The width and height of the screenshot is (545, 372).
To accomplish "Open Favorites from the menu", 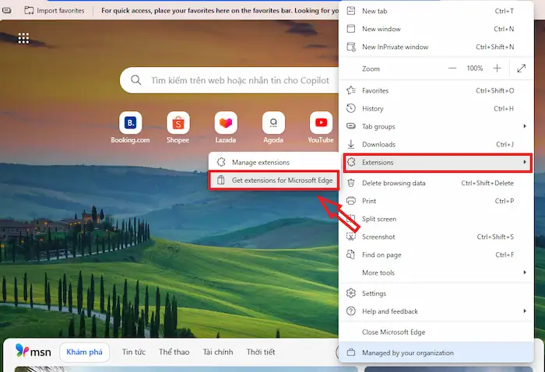I will [436, 90].
